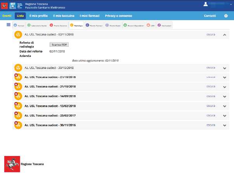Click the Regione Toscana red logo in header
This screenshot has width=234, height=173.
(x=4, y=6)
